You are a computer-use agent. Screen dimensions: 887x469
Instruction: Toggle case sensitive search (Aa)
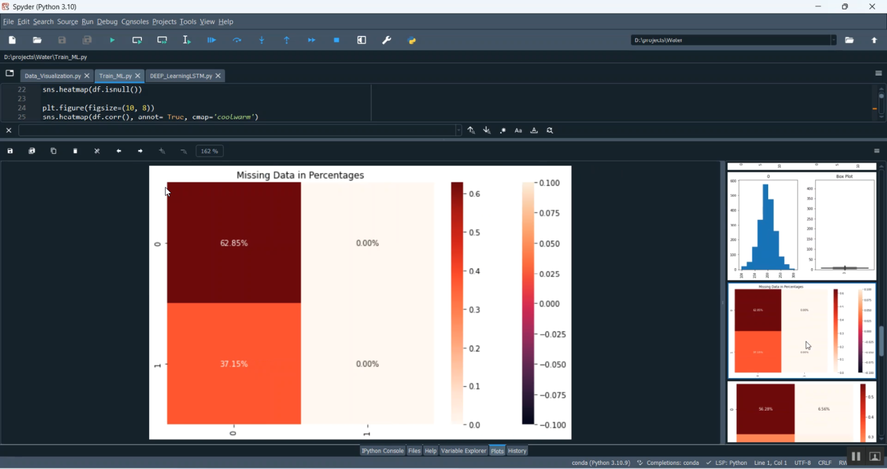519,131
